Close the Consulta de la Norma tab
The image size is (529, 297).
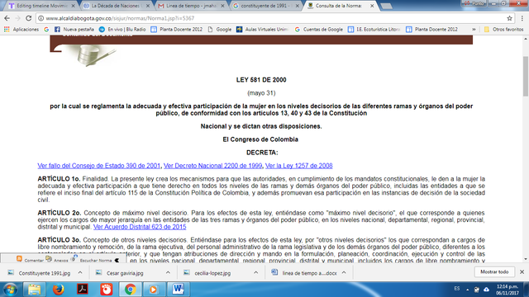click(372, 6)
